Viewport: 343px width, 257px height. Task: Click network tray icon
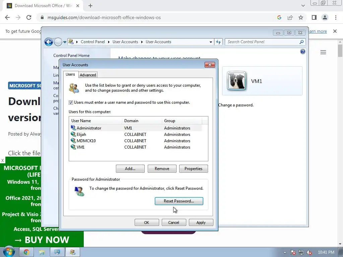point(301,252)
